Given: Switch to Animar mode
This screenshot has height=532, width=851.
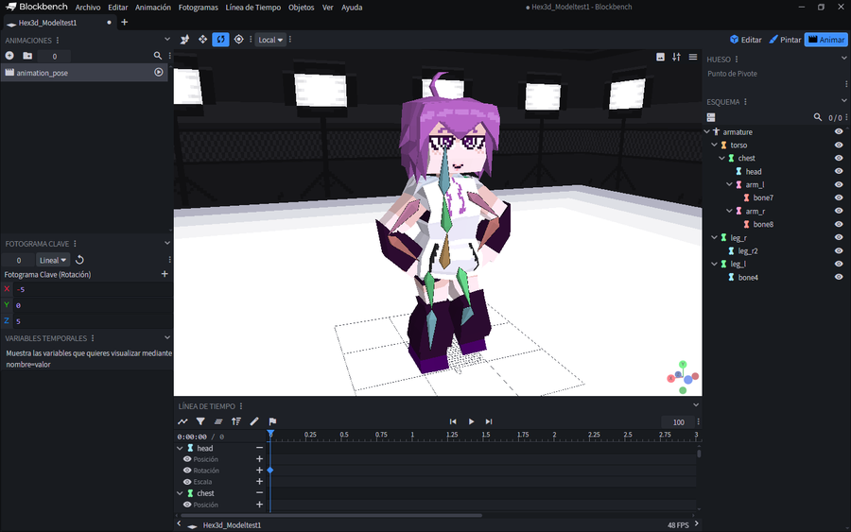Looking at the screenshot, I should coord(826,40).
